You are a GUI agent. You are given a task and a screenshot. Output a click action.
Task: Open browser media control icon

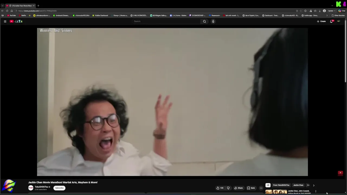310,11
